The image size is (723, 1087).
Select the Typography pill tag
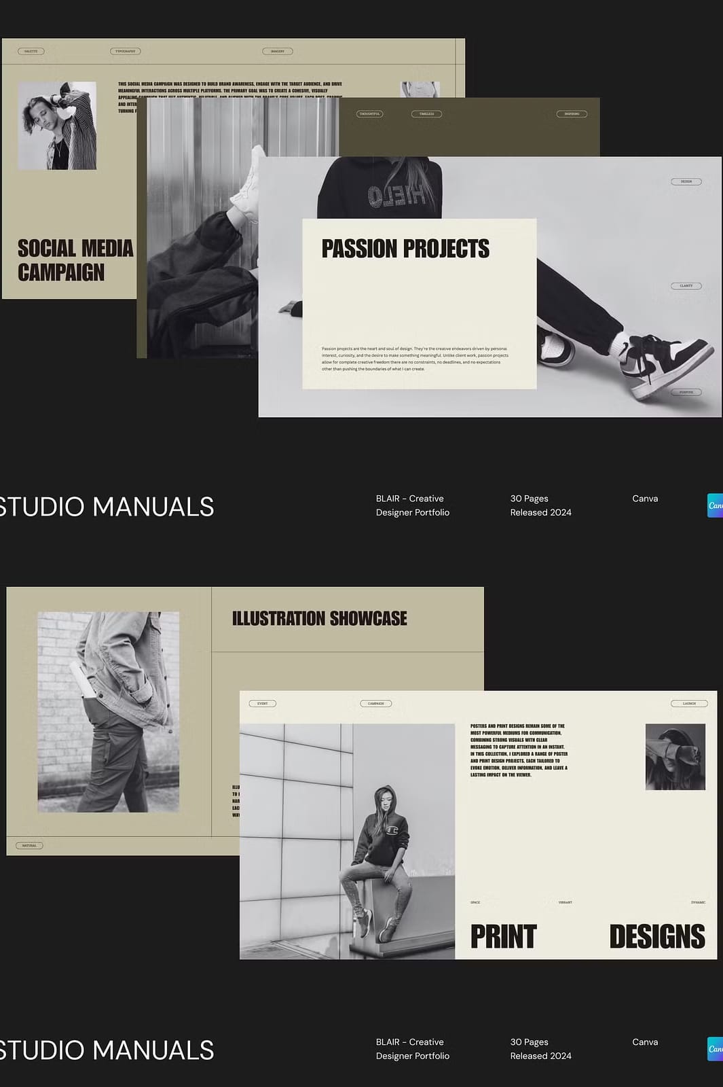pyautogui.click(x=125, y=51)
